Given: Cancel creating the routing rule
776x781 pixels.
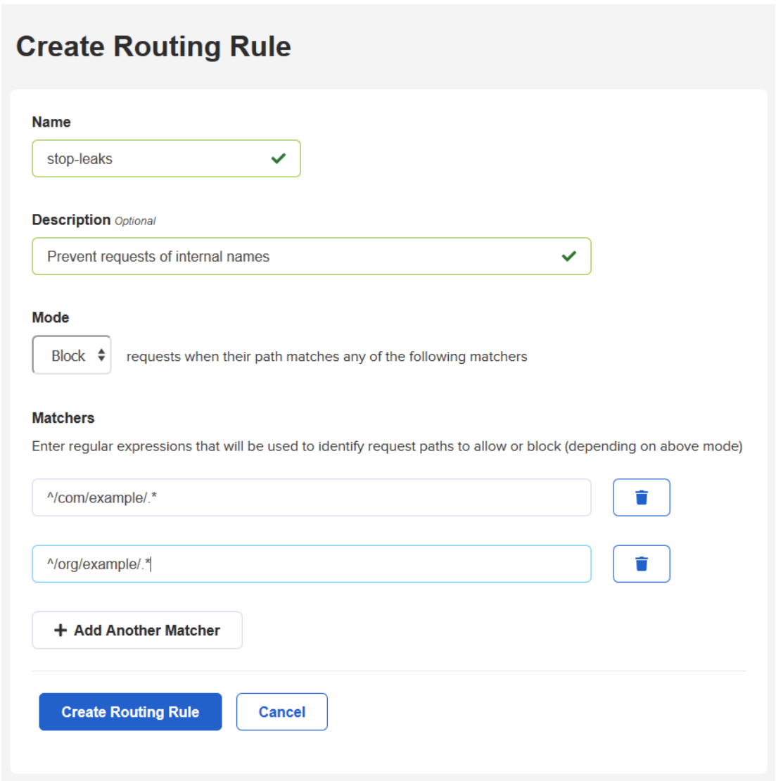Looking at the screenshot, I should pyautogui.click(x=281, y=711).
